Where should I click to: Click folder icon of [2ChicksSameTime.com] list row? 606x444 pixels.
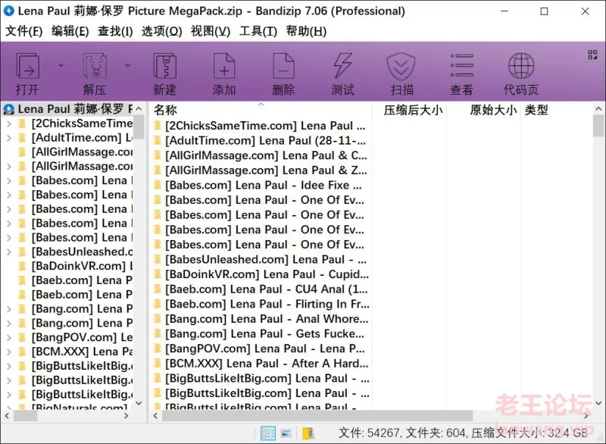(158, 126)
